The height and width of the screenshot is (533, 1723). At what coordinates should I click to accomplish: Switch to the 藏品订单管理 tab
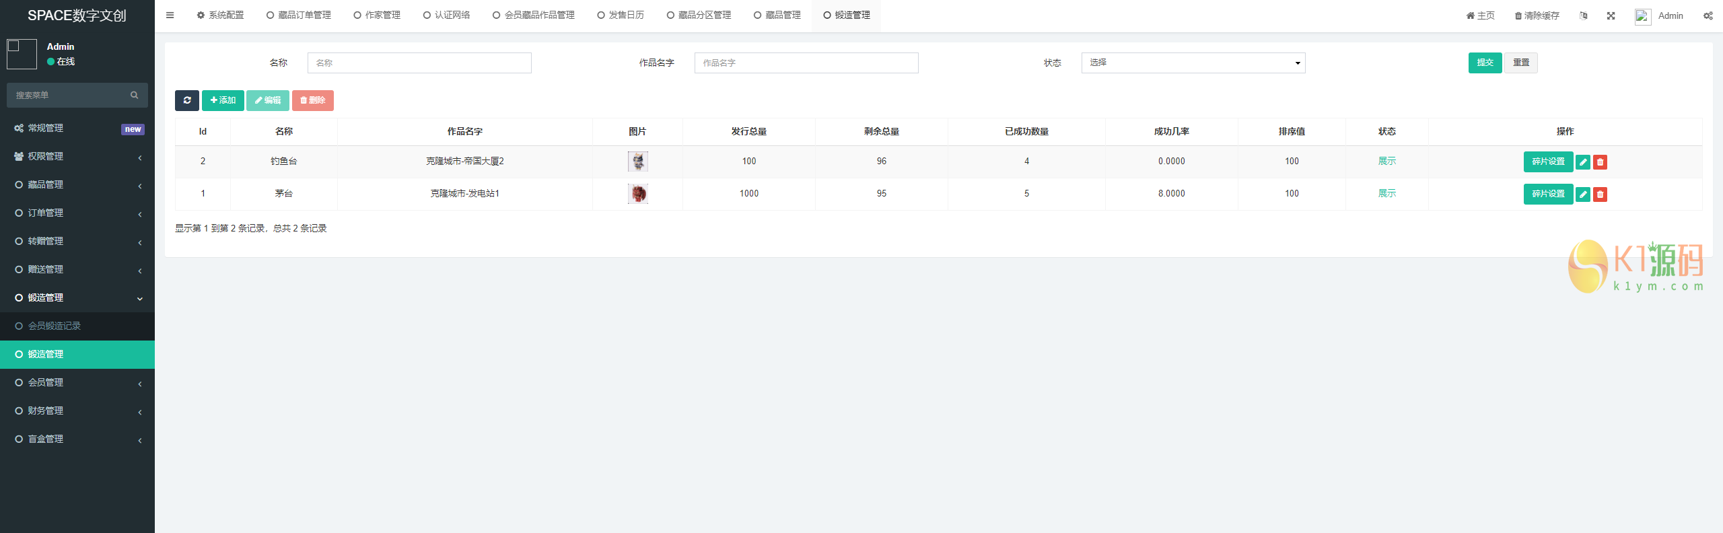(299, 15)
